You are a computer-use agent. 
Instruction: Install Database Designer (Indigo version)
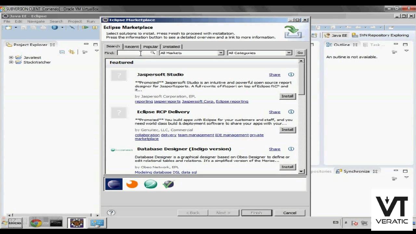tap(287, 167)
